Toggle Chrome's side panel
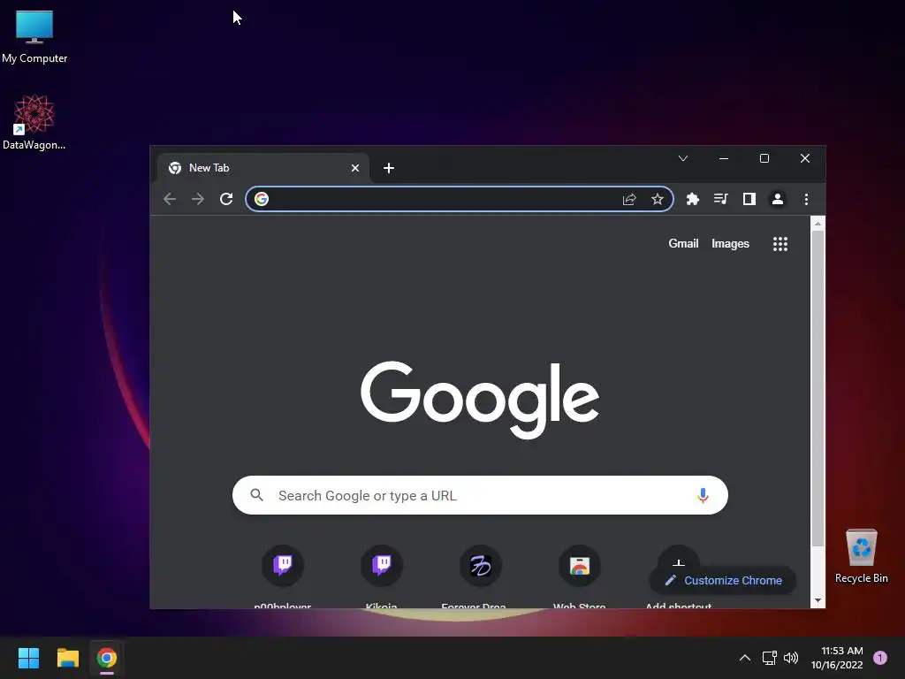 749,199
